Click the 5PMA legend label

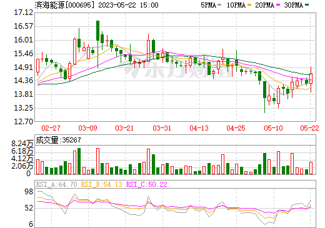click(208, 5)
